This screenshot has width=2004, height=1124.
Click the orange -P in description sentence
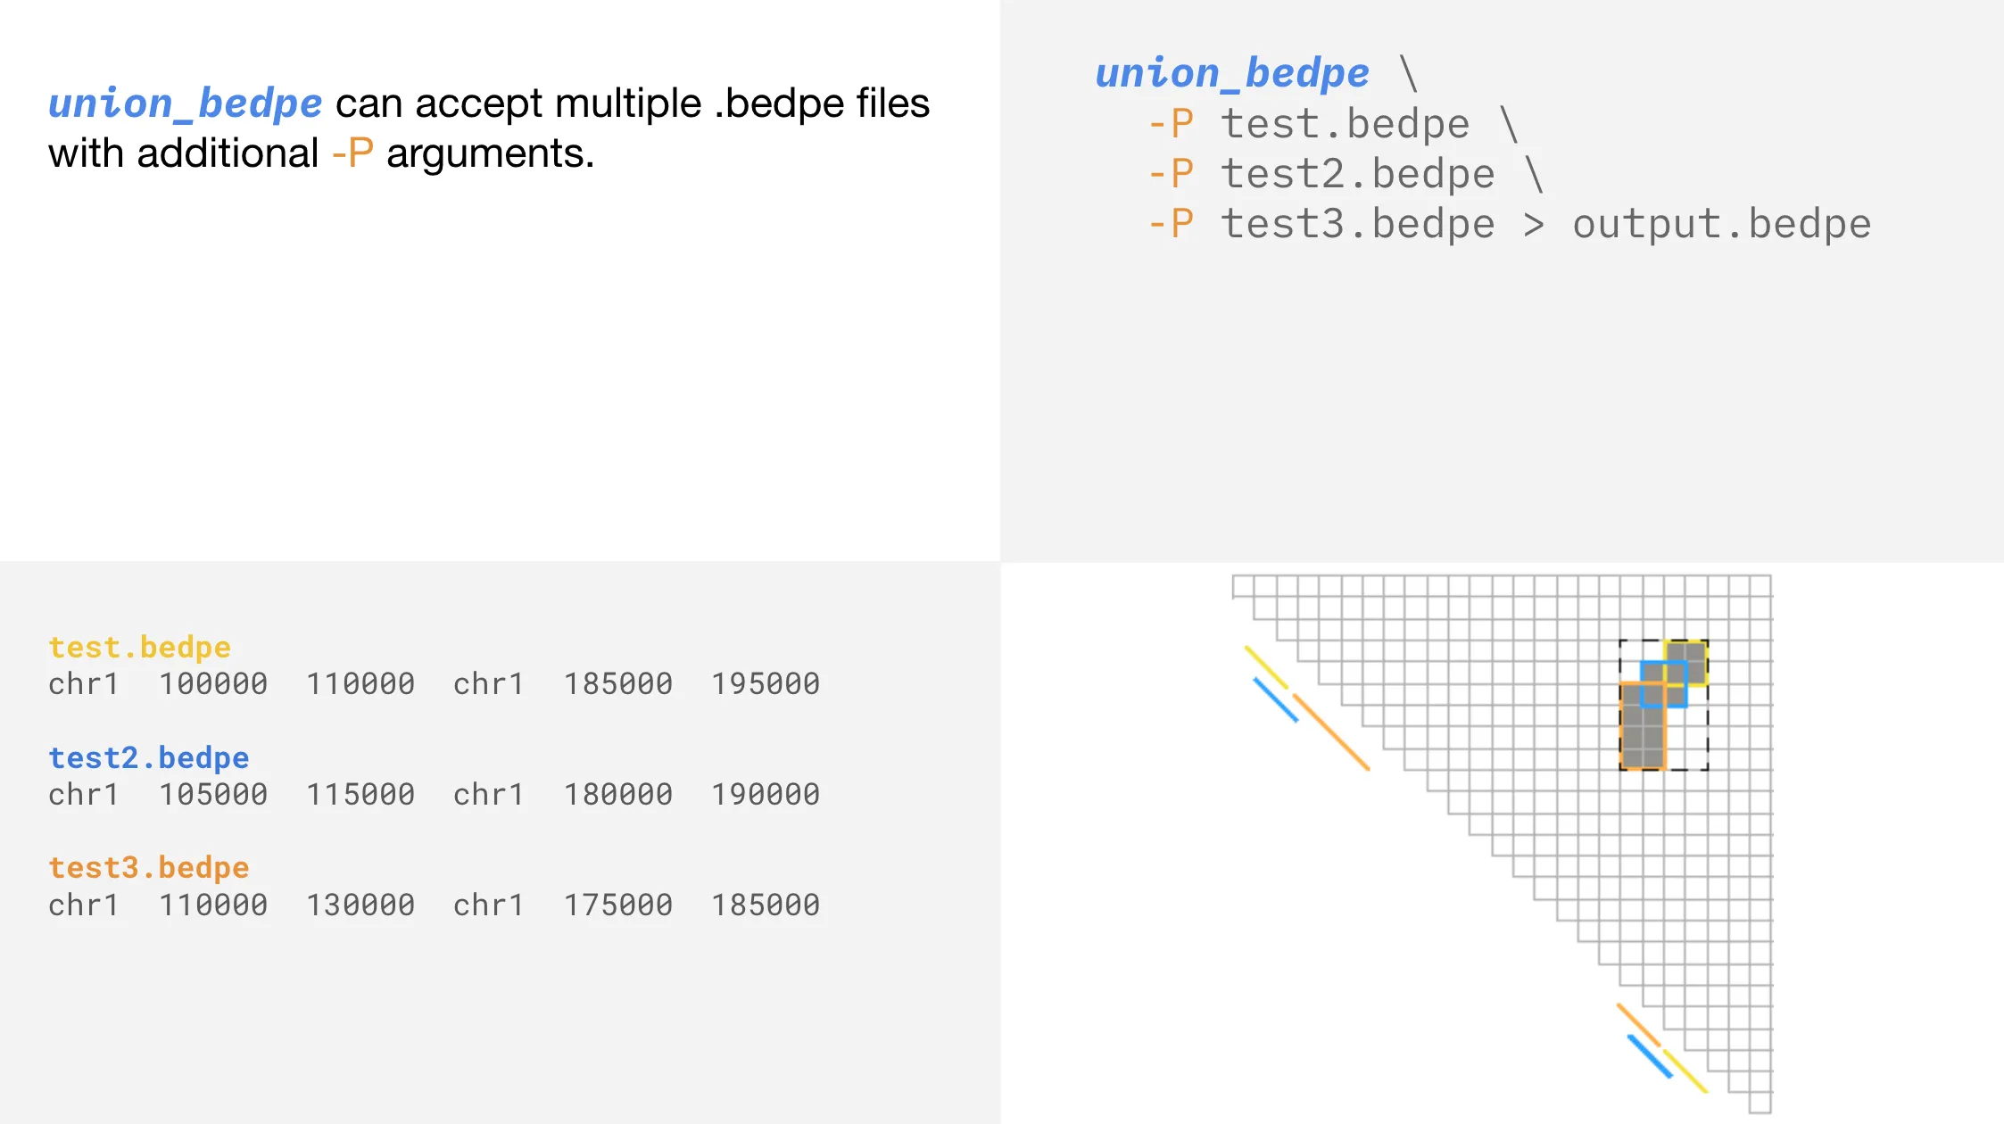352,153
